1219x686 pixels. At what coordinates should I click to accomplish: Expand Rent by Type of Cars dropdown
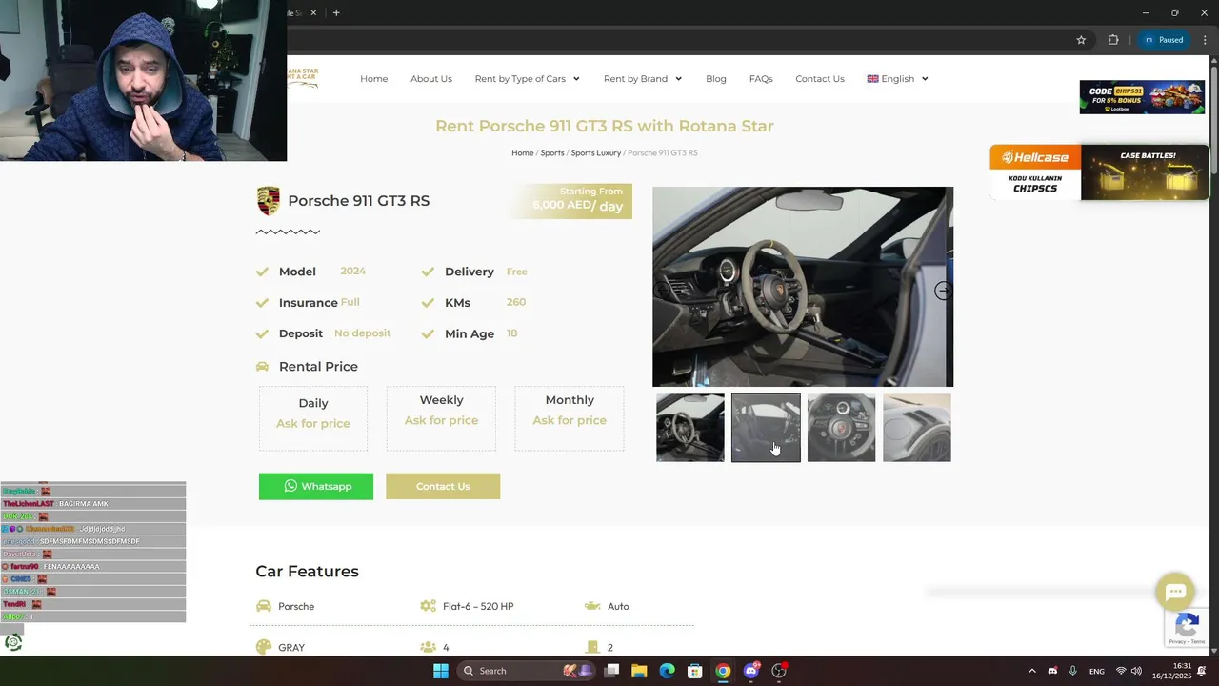[x=527, y=79]
